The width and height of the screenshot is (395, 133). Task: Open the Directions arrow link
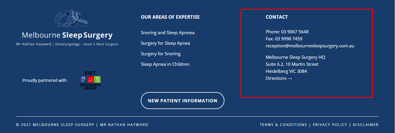click(279, 78)
